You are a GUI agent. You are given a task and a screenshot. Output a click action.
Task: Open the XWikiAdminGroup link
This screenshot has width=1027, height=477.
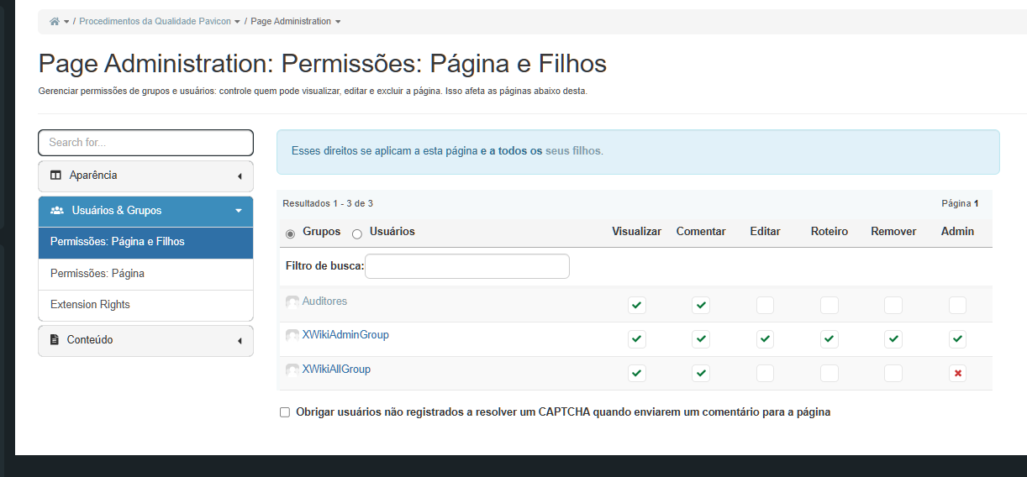(x=345, y=334)
